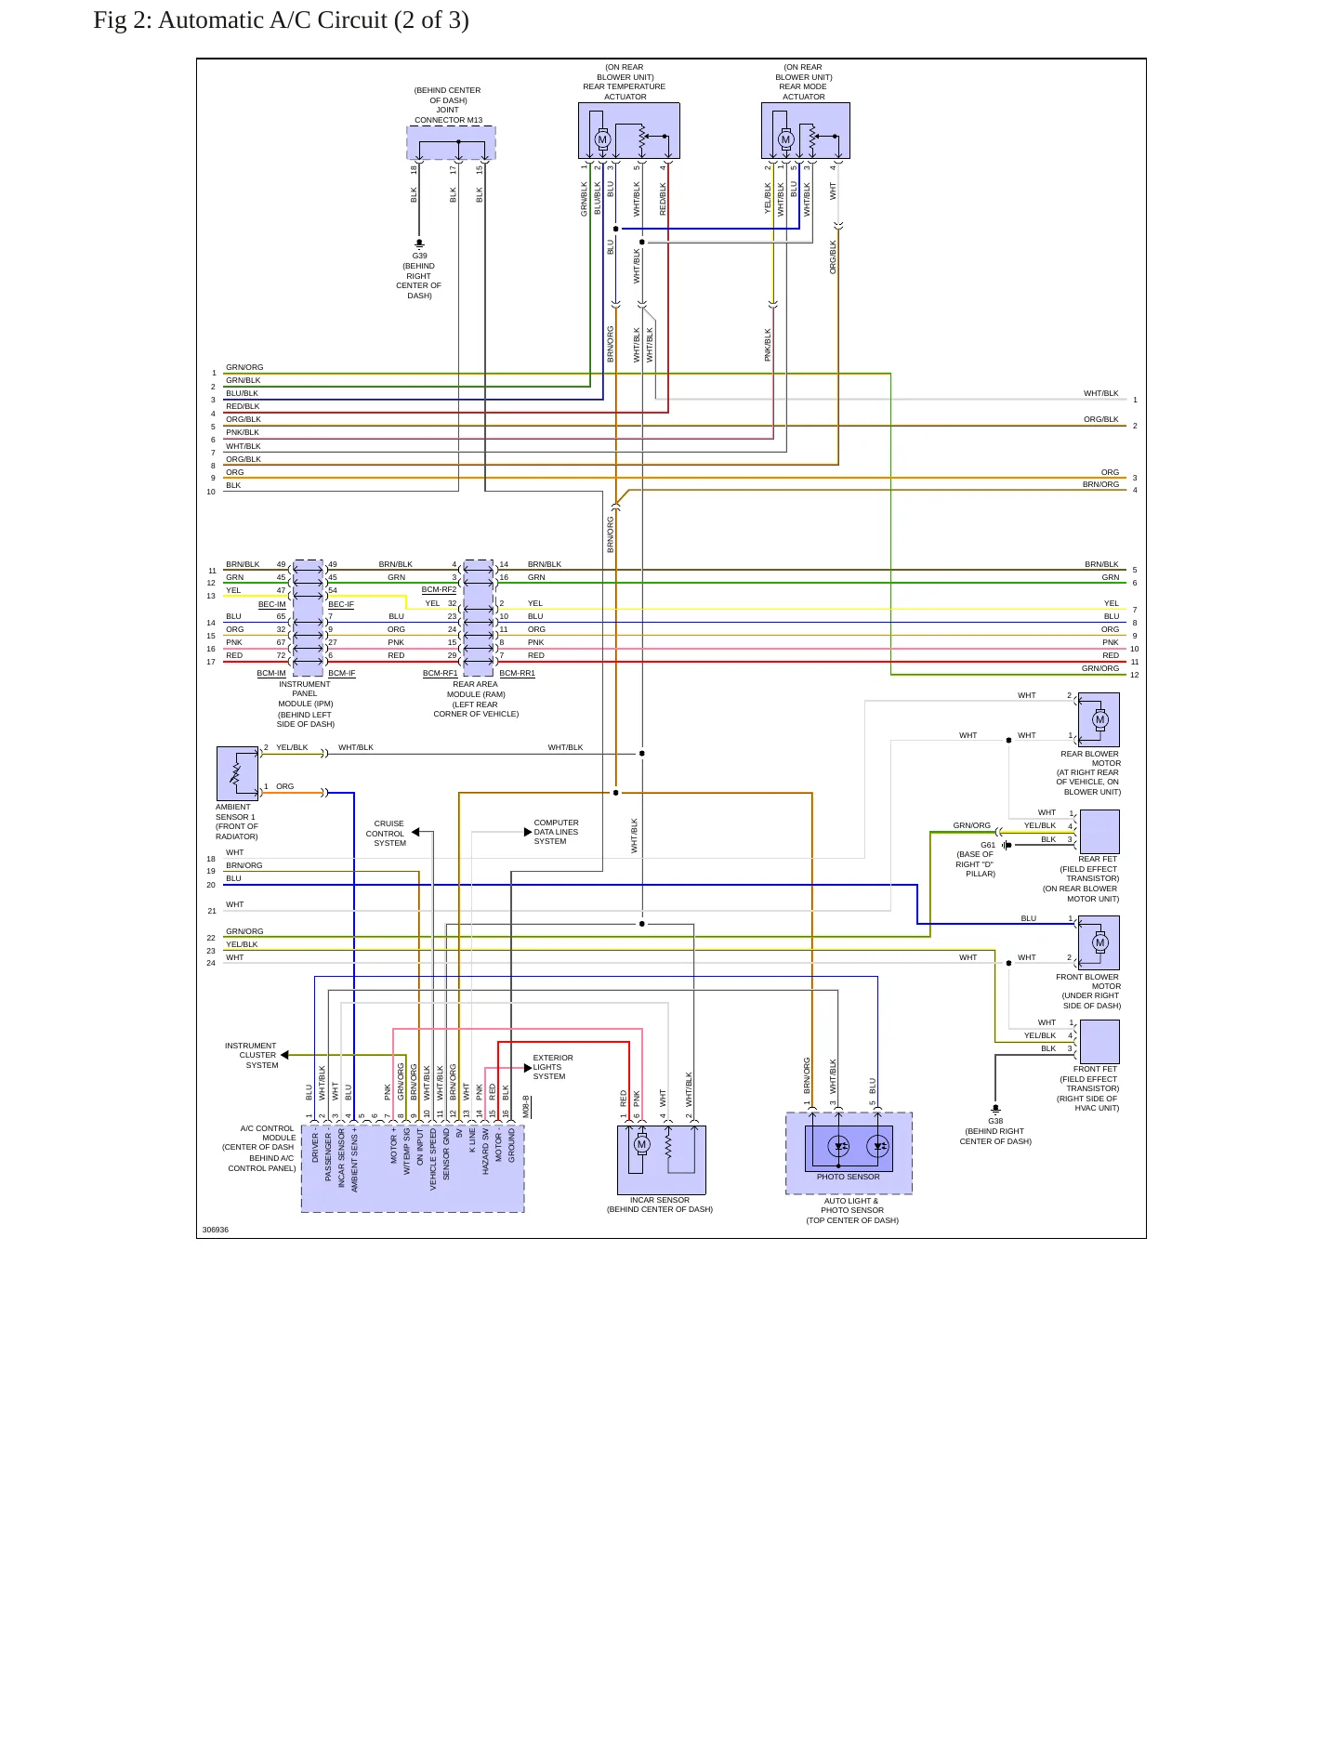Click the 'INCAR SENSOR -' pin label
The image size is (1343, 1738).
click(x=341, y=1159)
